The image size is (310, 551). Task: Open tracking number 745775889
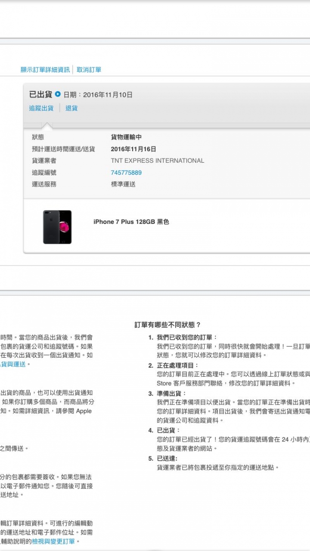126,173
